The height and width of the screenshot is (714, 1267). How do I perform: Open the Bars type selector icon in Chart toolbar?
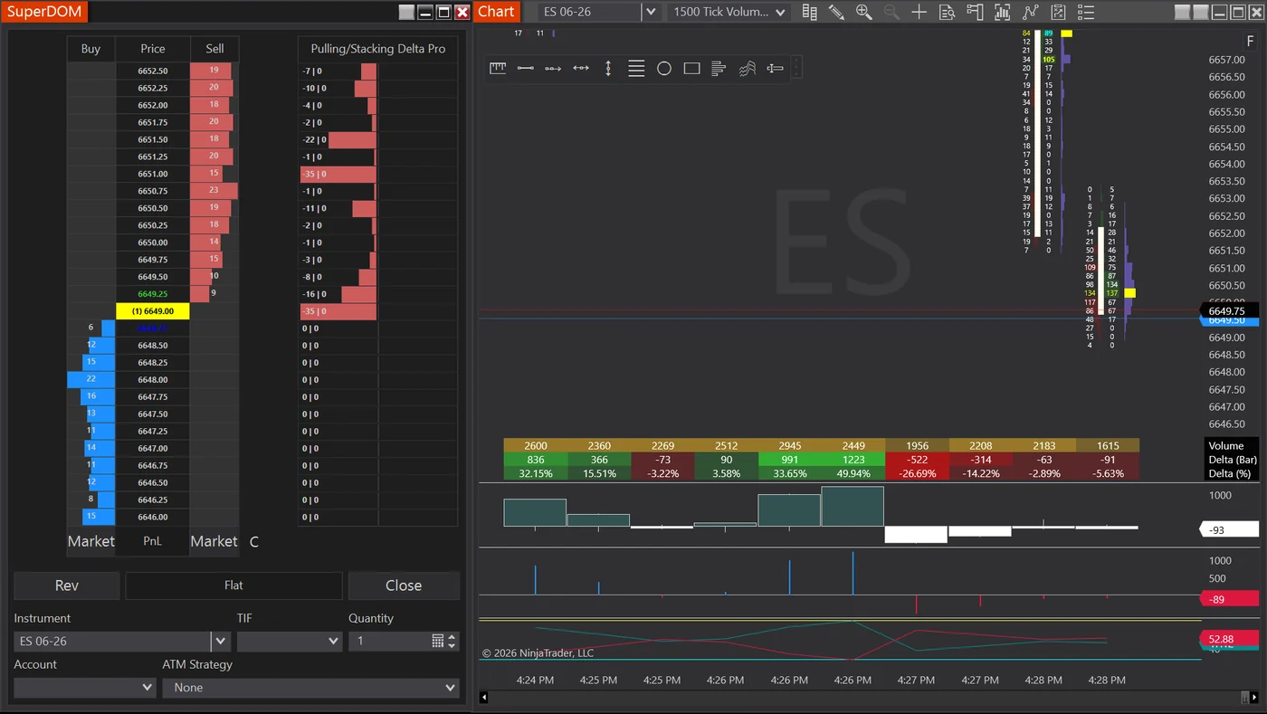point(809,12)
